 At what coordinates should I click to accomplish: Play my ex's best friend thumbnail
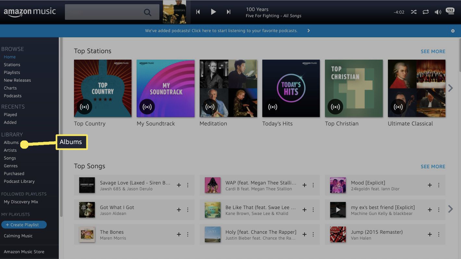[338, 210]
